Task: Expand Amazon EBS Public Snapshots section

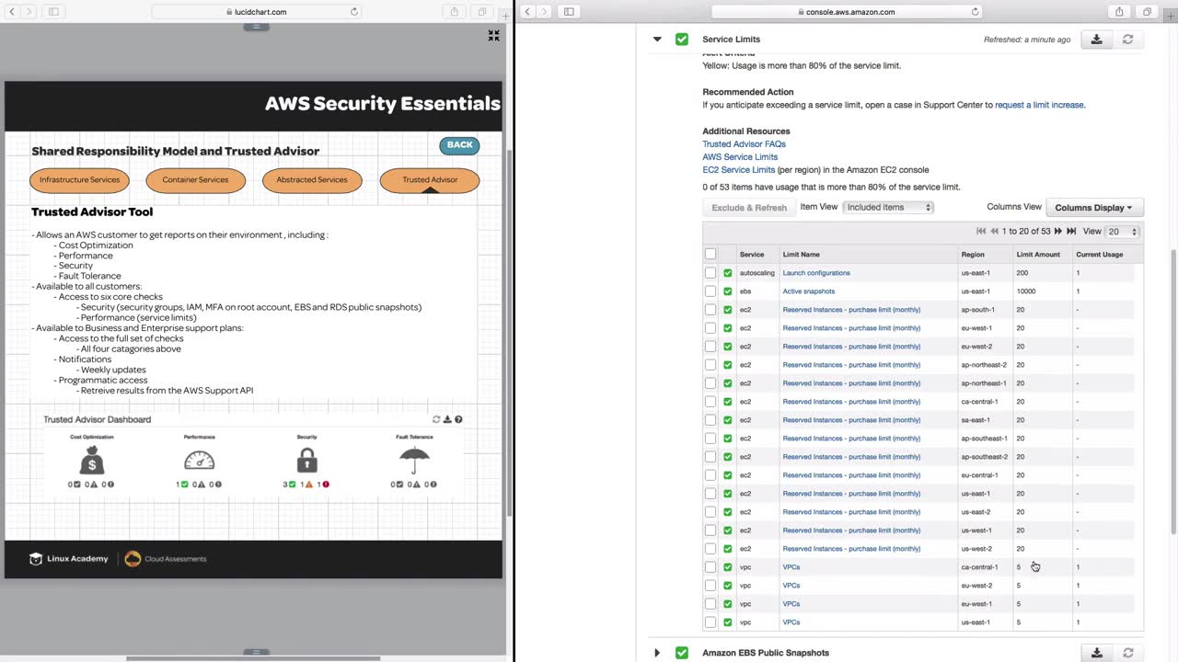Action: pyautogui.click(x=657, y=653)
